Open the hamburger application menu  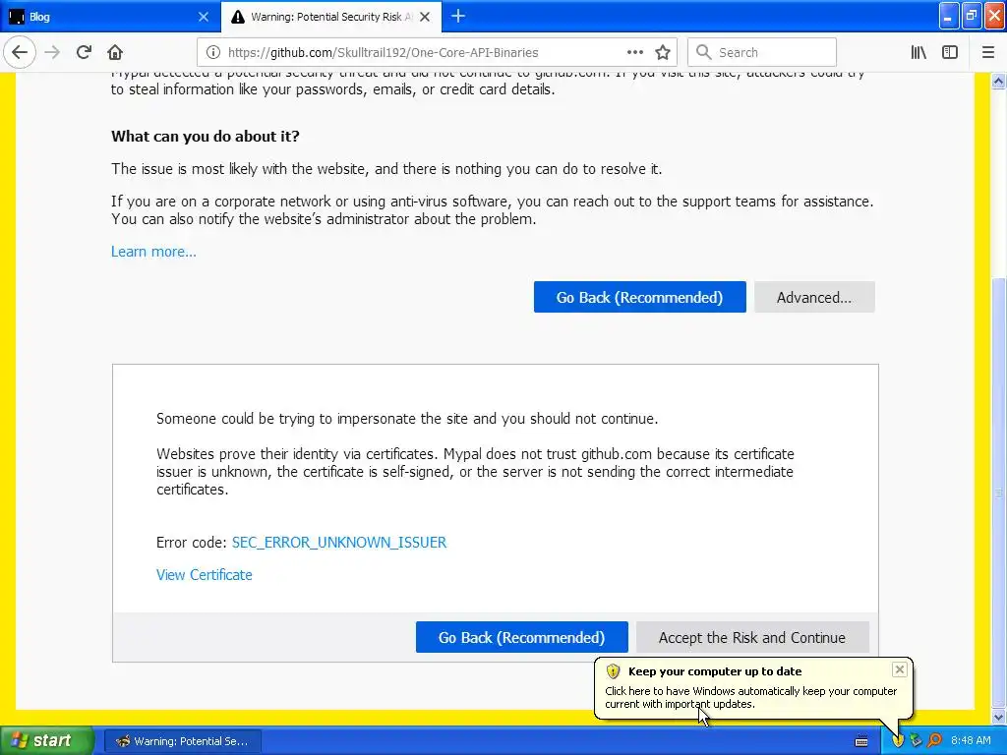tap(987, 53)
